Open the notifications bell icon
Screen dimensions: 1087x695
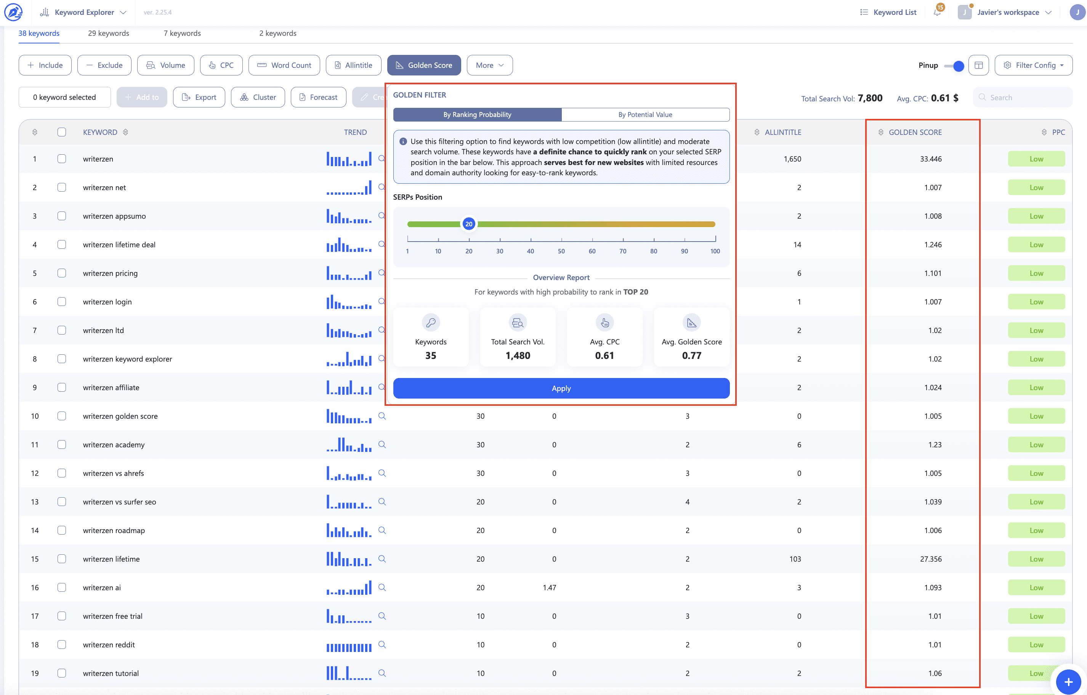pyautogui.click(x=937, y=12)
